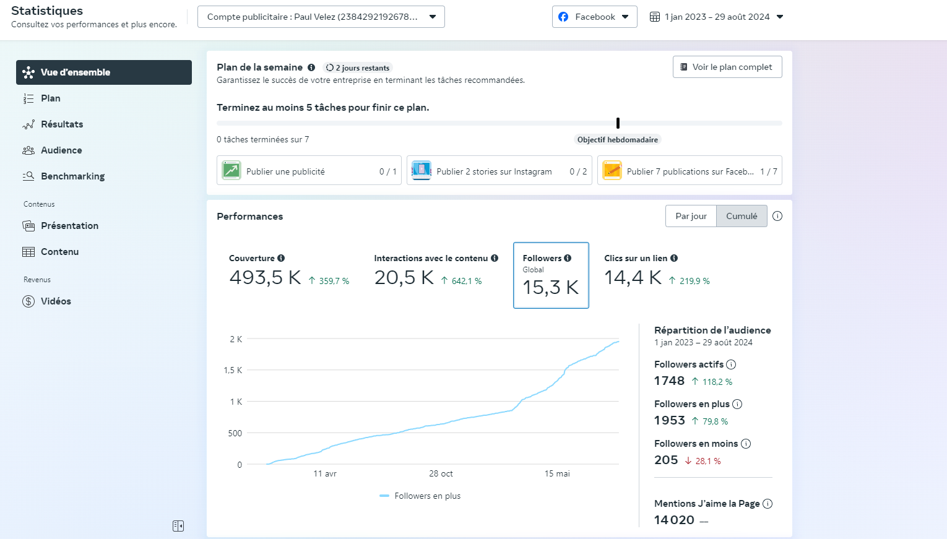Click the 1748 Followers actifs value

pos(670,381)
